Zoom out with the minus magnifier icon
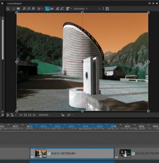Viewport: 159px width, 163px height. tap(29, 9)
